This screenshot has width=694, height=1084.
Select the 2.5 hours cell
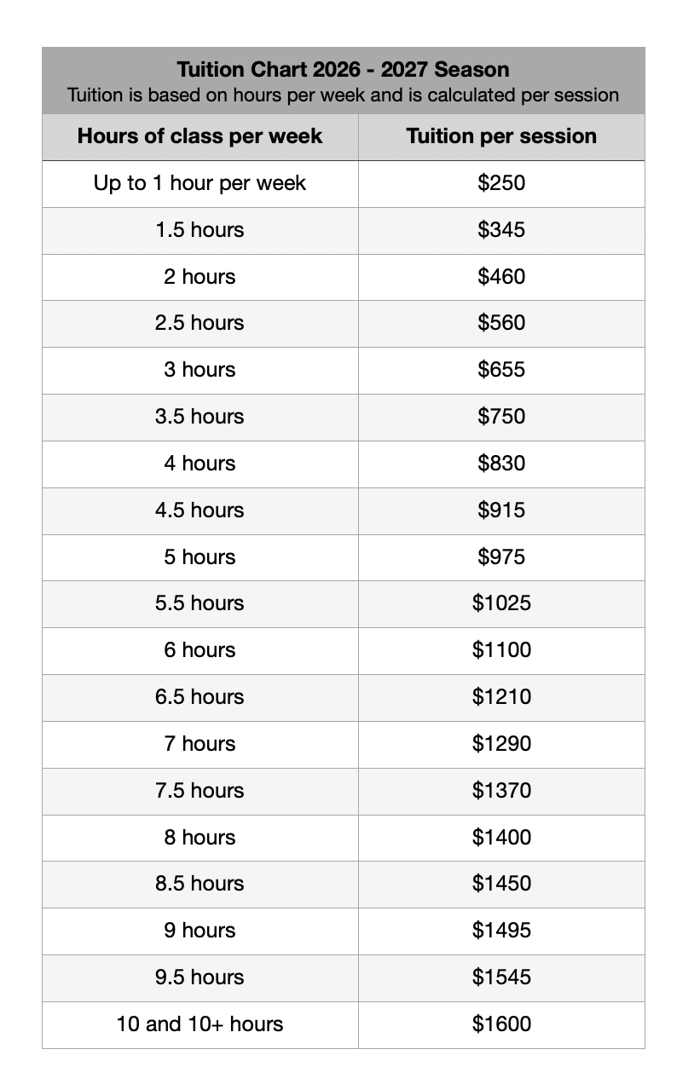(x=200, y=323)
